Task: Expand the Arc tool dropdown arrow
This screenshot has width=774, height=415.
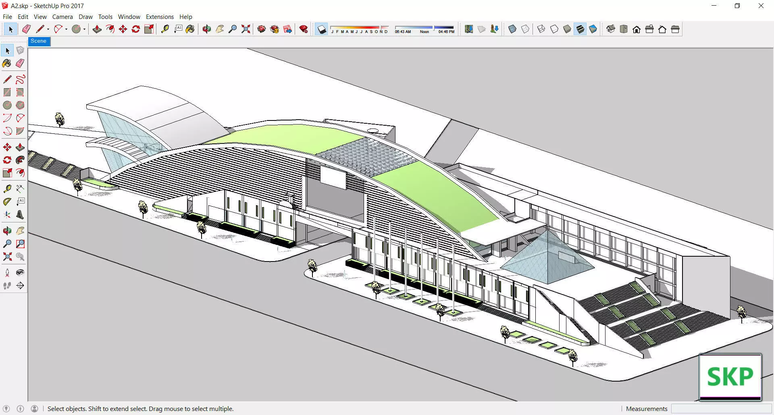Action: [x=66, y=29]
